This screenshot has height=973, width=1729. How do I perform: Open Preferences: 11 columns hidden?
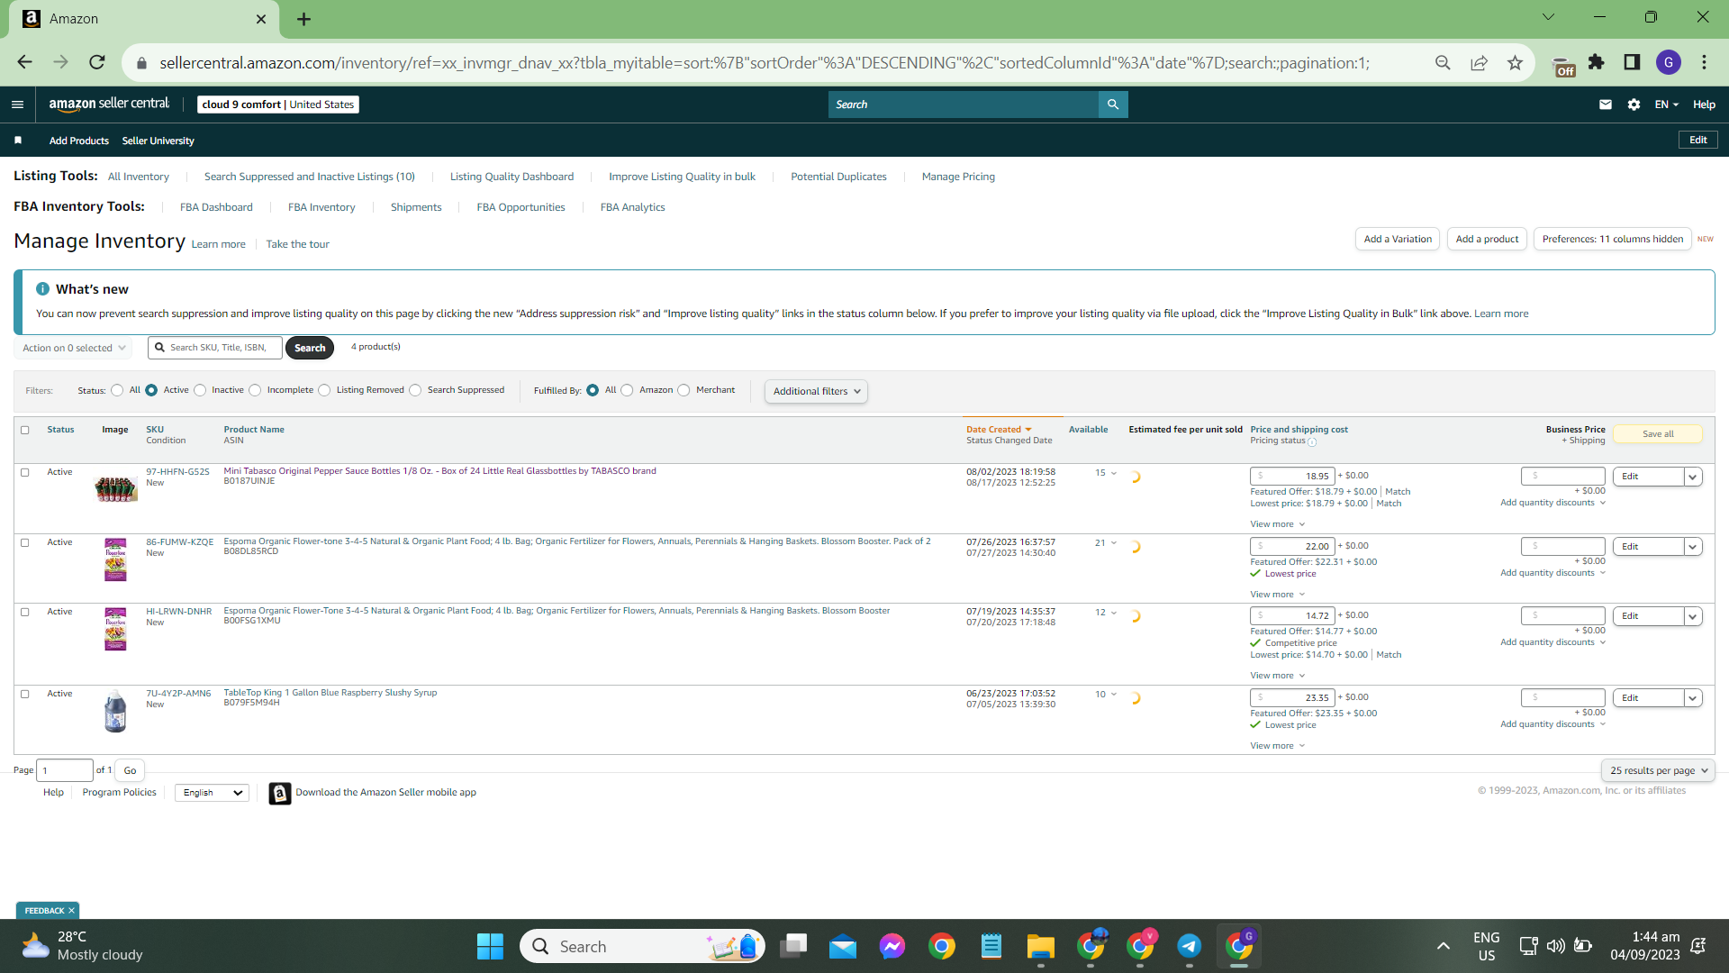click(x=1613, y=240)
